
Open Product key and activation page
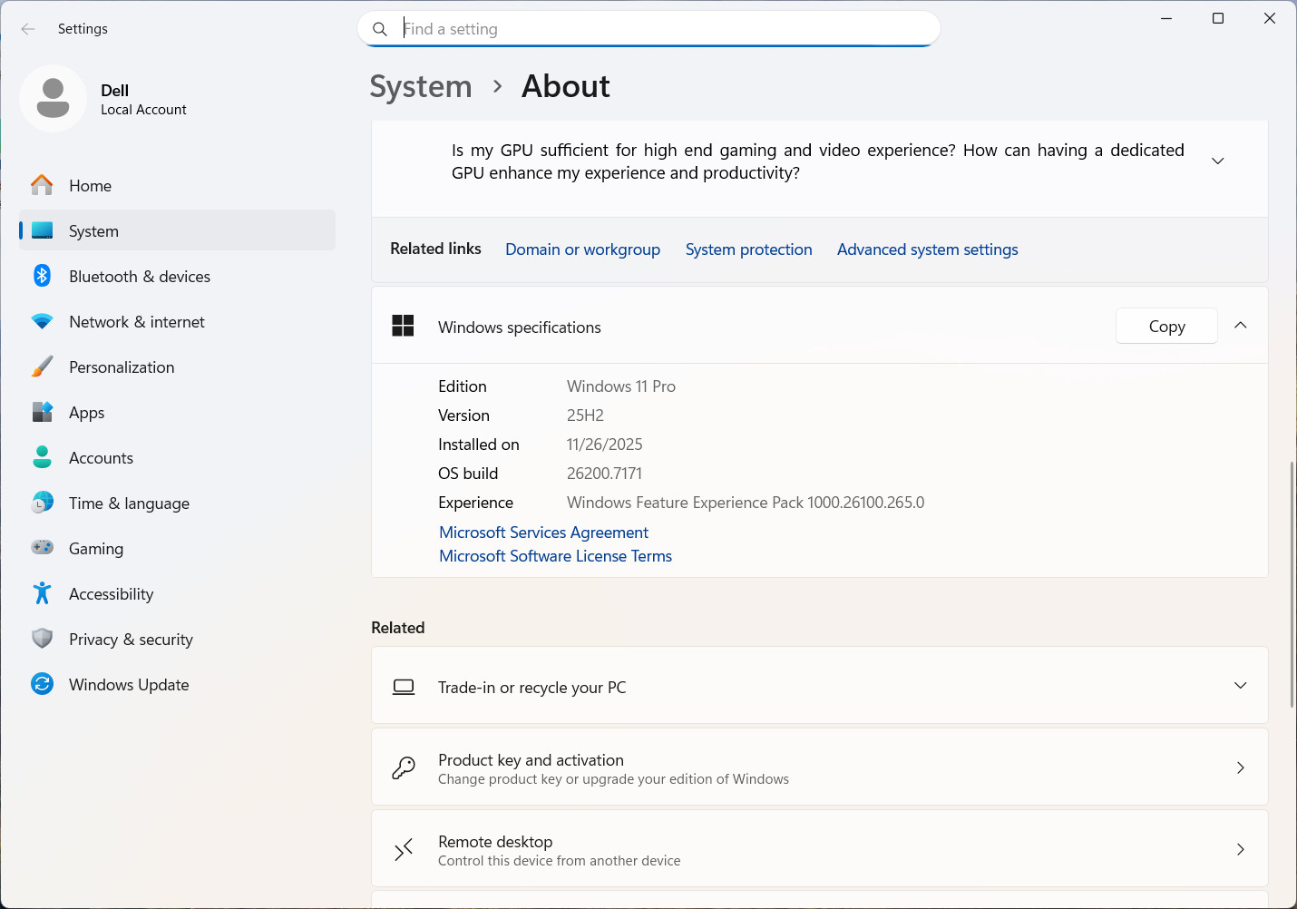pyautogui.click(x=820, y=767)
